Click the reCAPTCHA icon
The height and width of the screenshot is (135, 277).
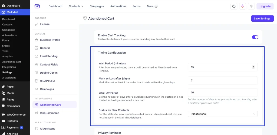(x=37, y=81)
